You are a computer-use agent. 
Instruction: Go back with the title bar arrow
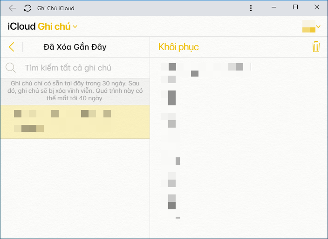[x=12, y=8]
